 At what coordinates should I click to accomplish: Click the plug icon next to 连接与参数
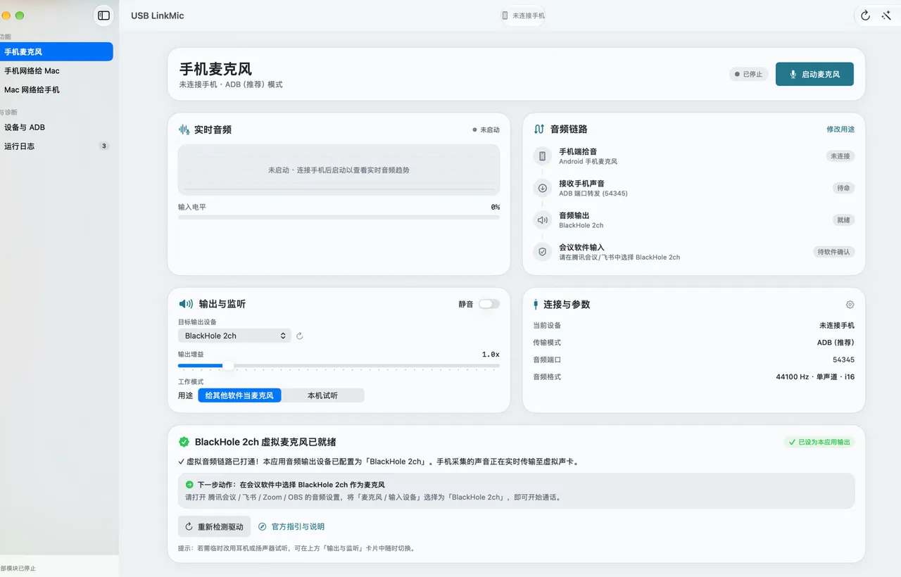click(536, 305)
